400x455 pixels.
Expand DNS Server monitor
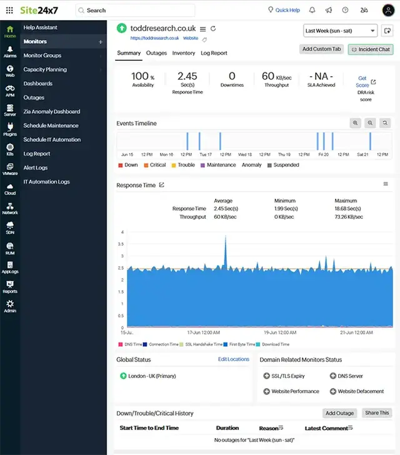pyautogui.click(x=333, y=376)
